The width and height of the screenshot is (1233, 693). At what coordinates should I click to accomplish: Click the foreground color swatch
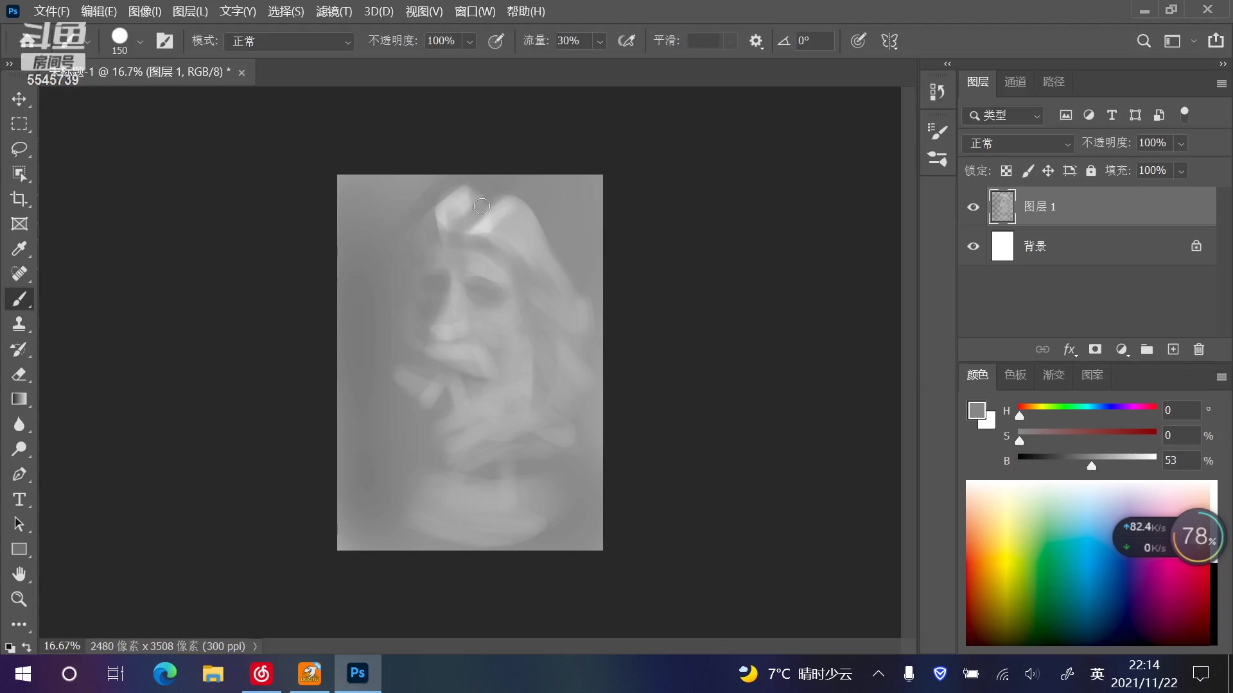pos(977,410)
